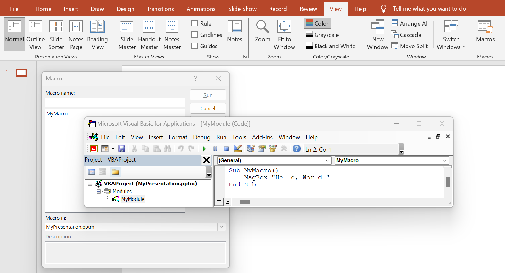Open Properties Window icon in VBA toolbar

click(x=262, y=149)
